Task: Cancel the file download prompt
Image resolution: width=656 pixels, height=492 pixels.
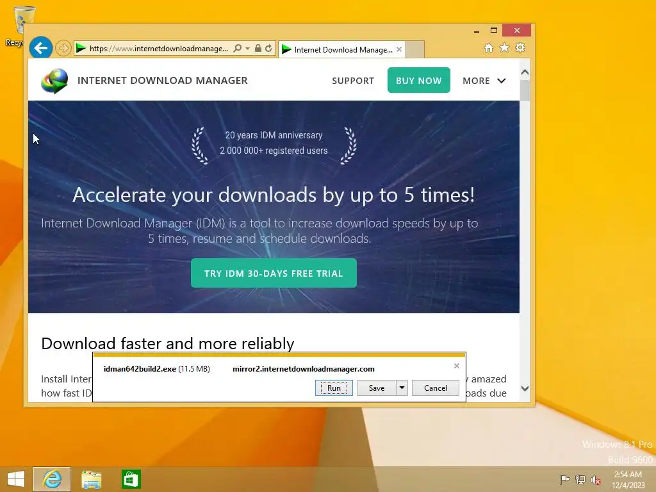Action: click(436, 388)
